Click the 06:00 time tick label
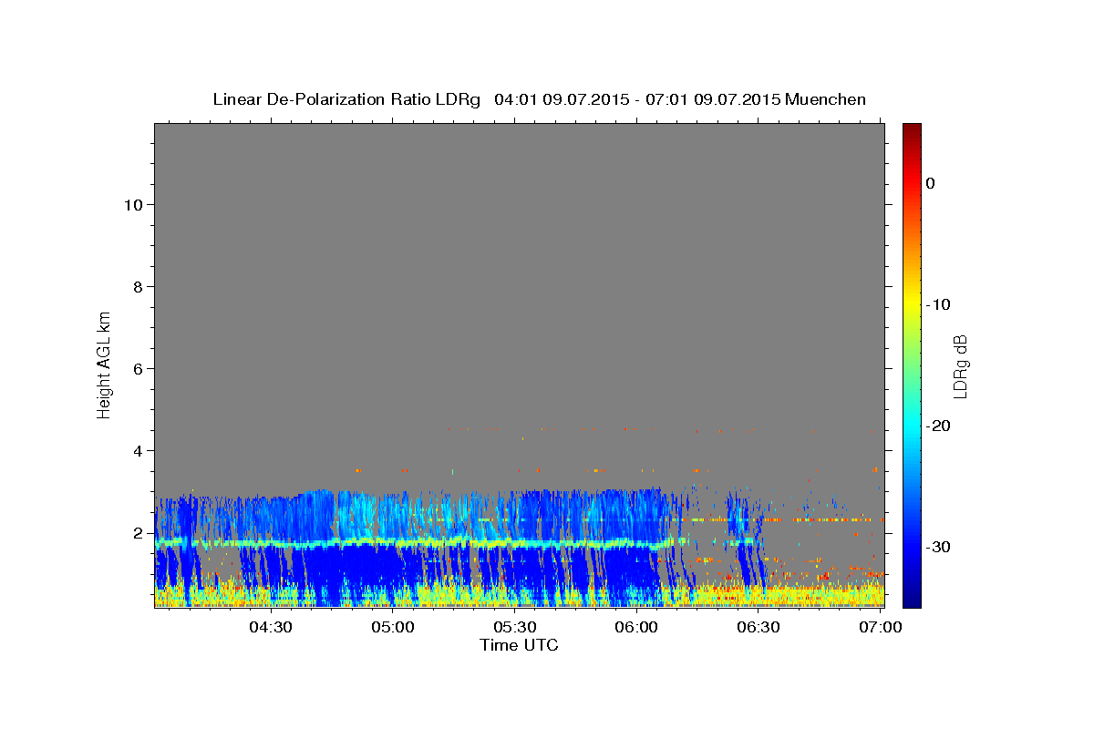 (636, 628)
